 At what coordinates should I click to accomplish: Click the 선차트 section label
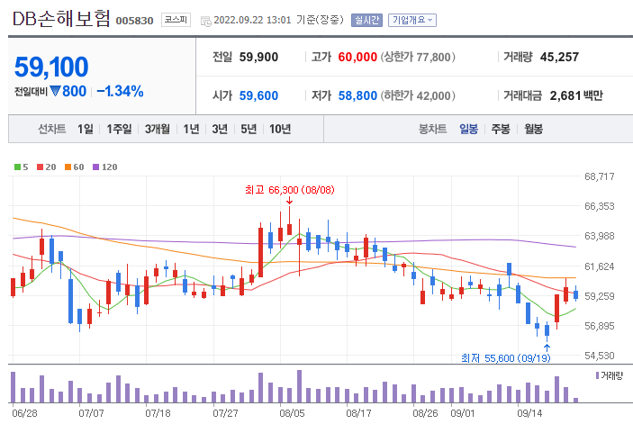coord(51,129)
